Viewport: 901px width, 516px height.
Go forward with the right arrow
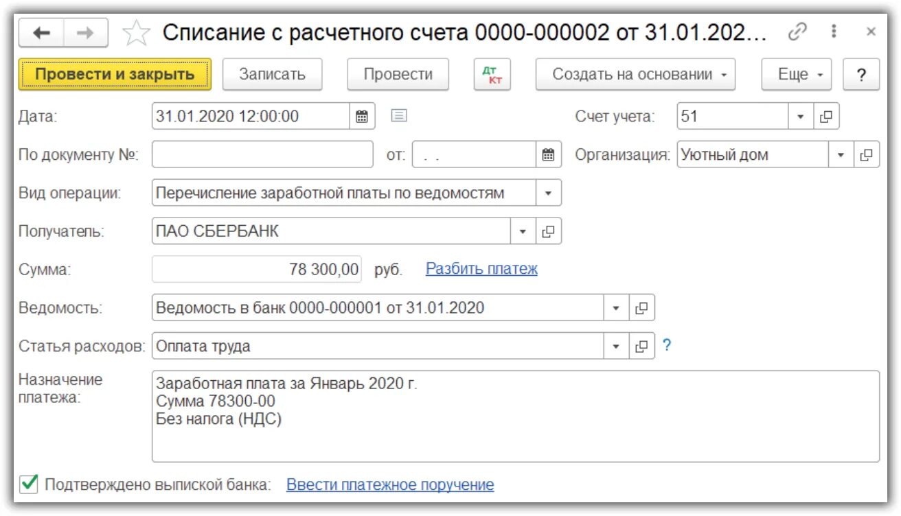click(x=85, y=33)
